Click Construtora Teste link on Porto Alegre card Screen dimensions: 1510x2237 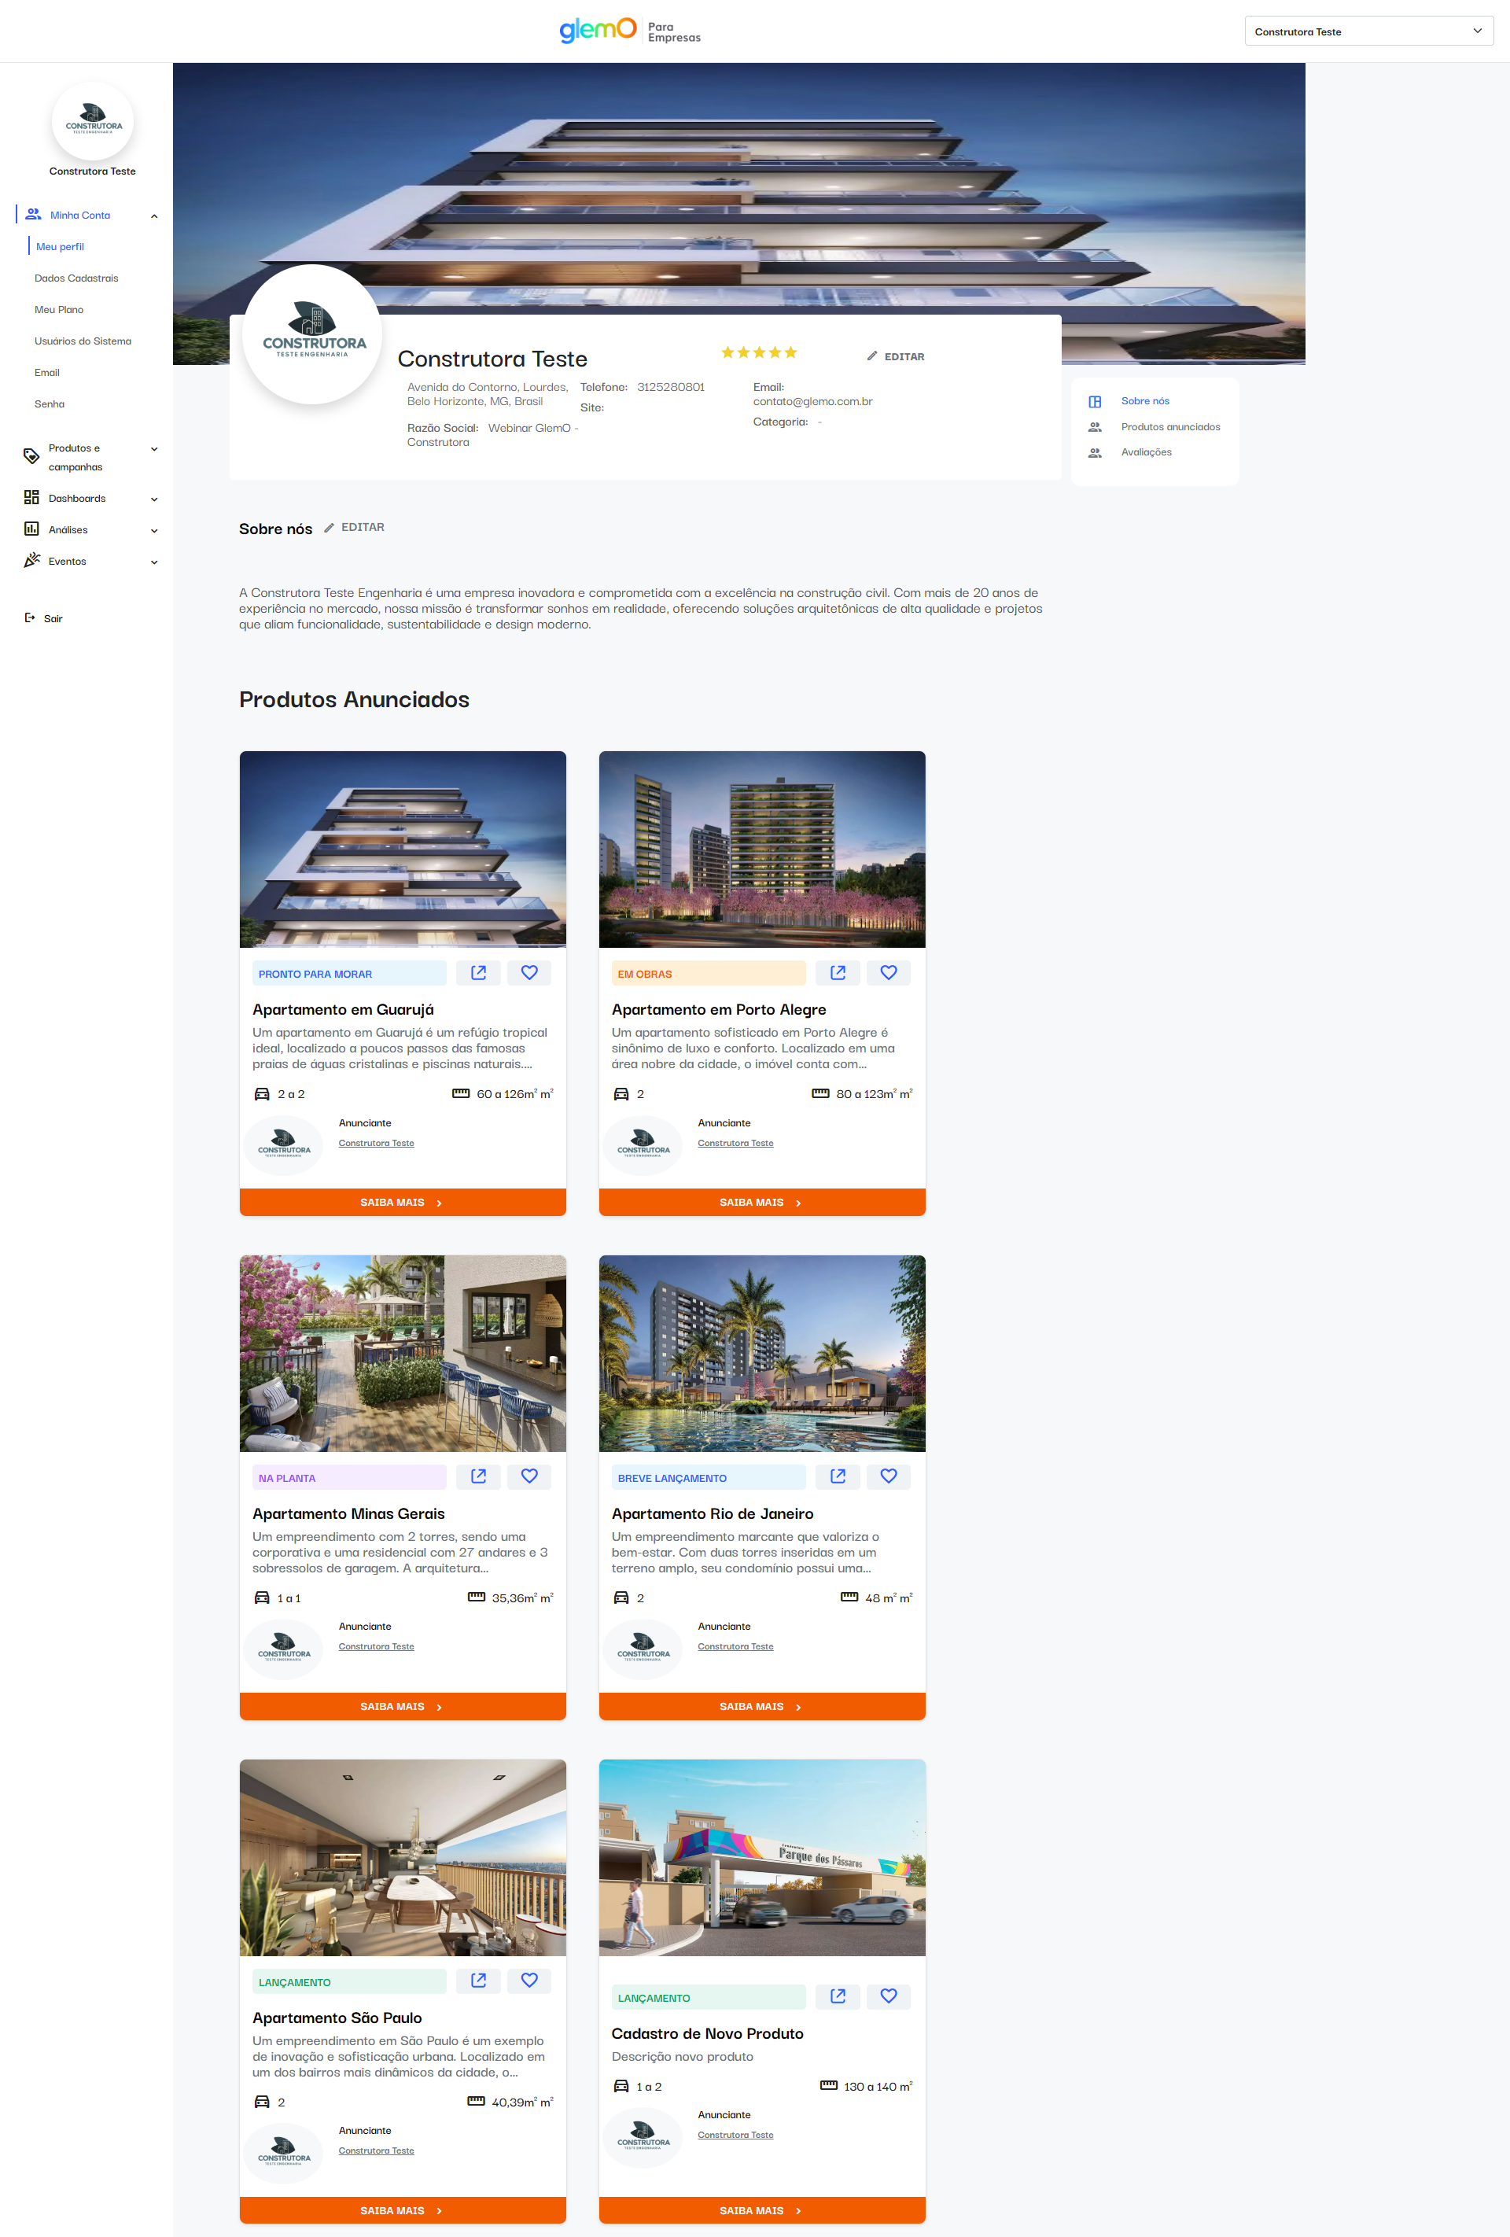(735, 1144)
